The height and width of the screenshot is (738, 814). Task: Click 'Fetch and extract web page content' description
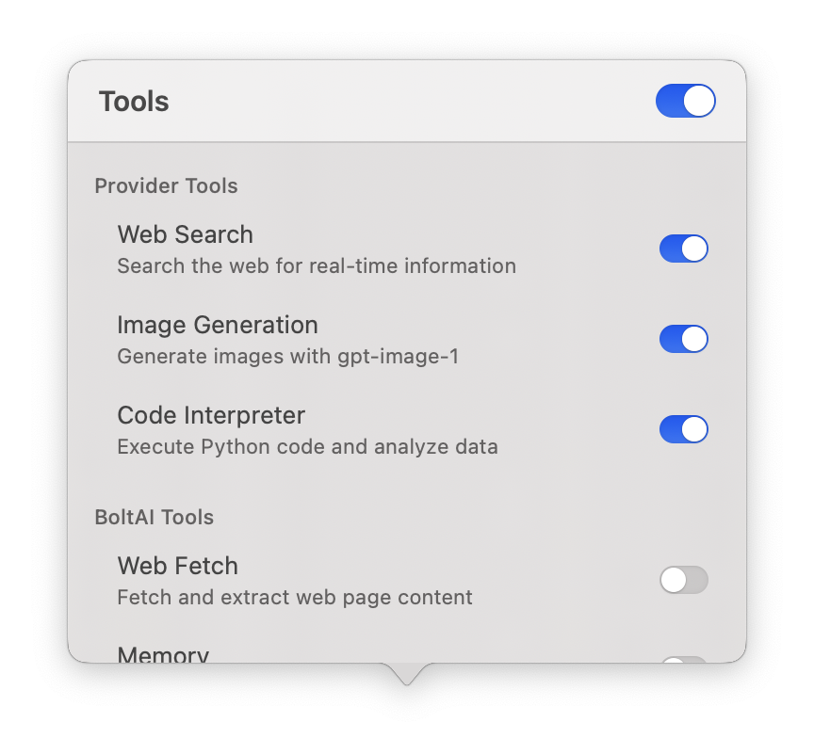pos(295,597)
